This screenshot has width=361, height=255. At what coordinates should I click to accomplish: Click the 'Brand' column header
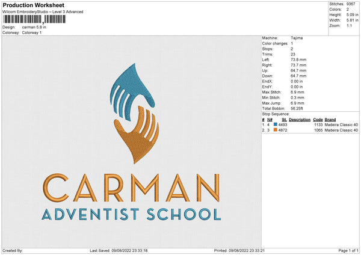point(330,120)
